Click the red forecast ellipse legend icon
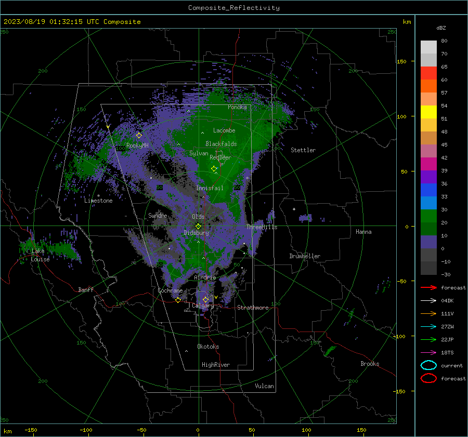This screenshot has width=468, height=437. [428, 378]
